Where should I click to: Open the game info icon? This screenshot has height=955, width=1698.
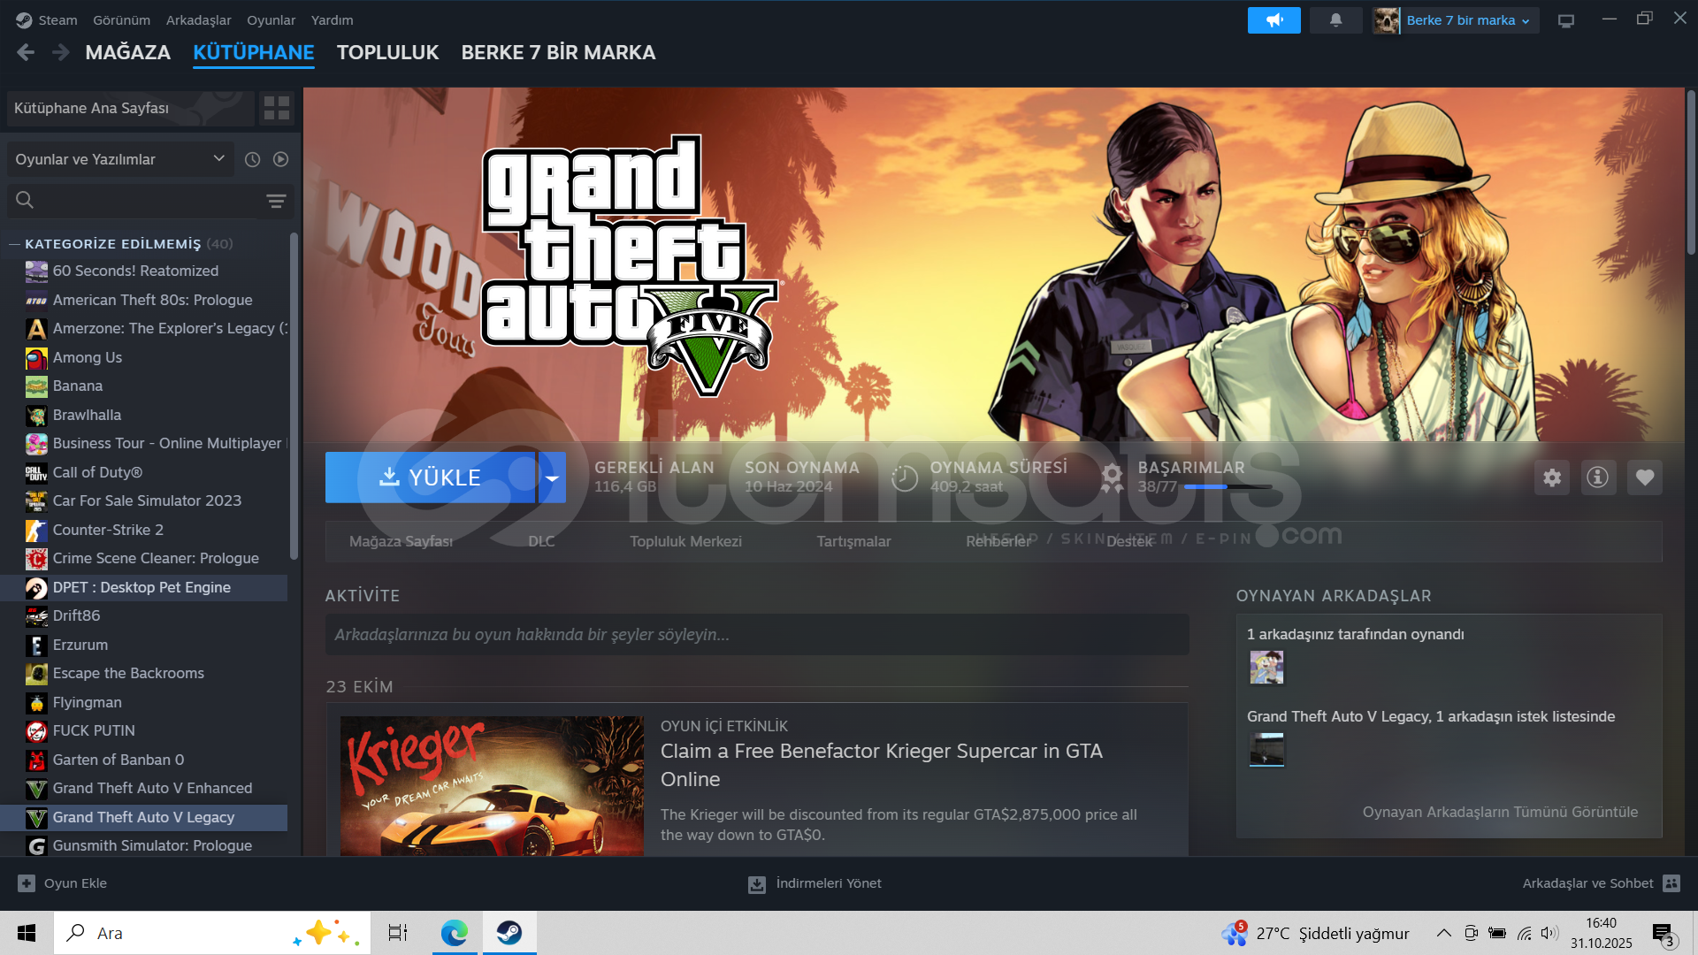[x=1598, y=477]
